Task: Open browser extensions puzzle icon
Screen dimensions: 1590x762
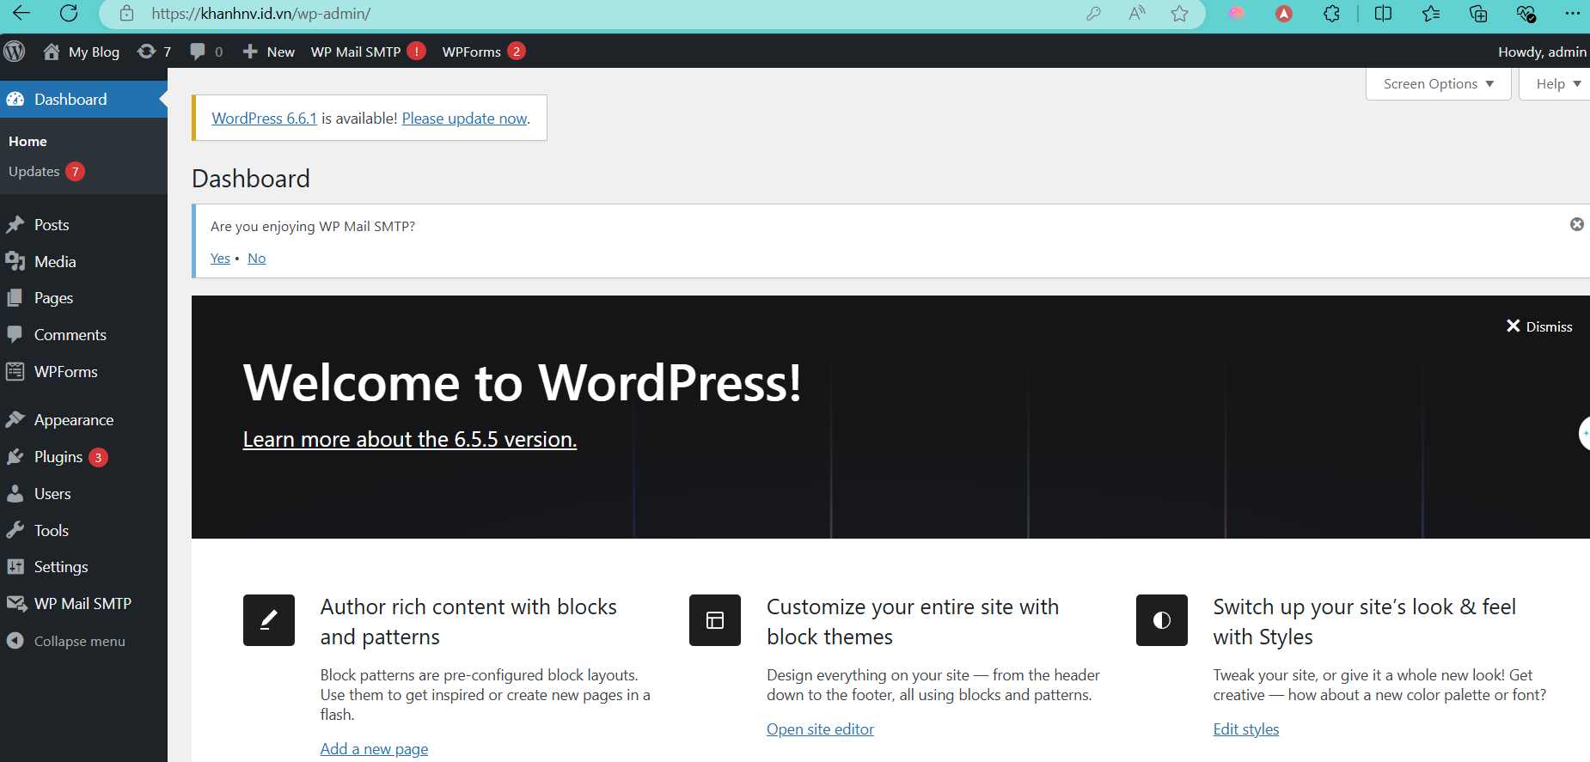Action: point(1331,13)
